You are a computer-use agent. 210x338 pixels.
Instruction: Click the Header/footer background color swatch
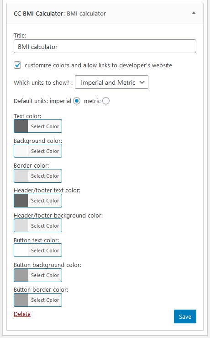click(x=21, y=225)
